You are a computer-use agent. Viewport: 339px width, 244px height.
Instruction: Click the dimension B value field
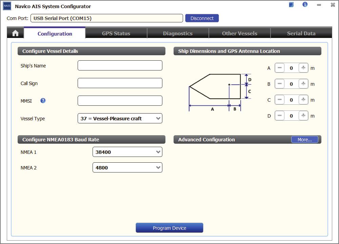click(292, 84)
